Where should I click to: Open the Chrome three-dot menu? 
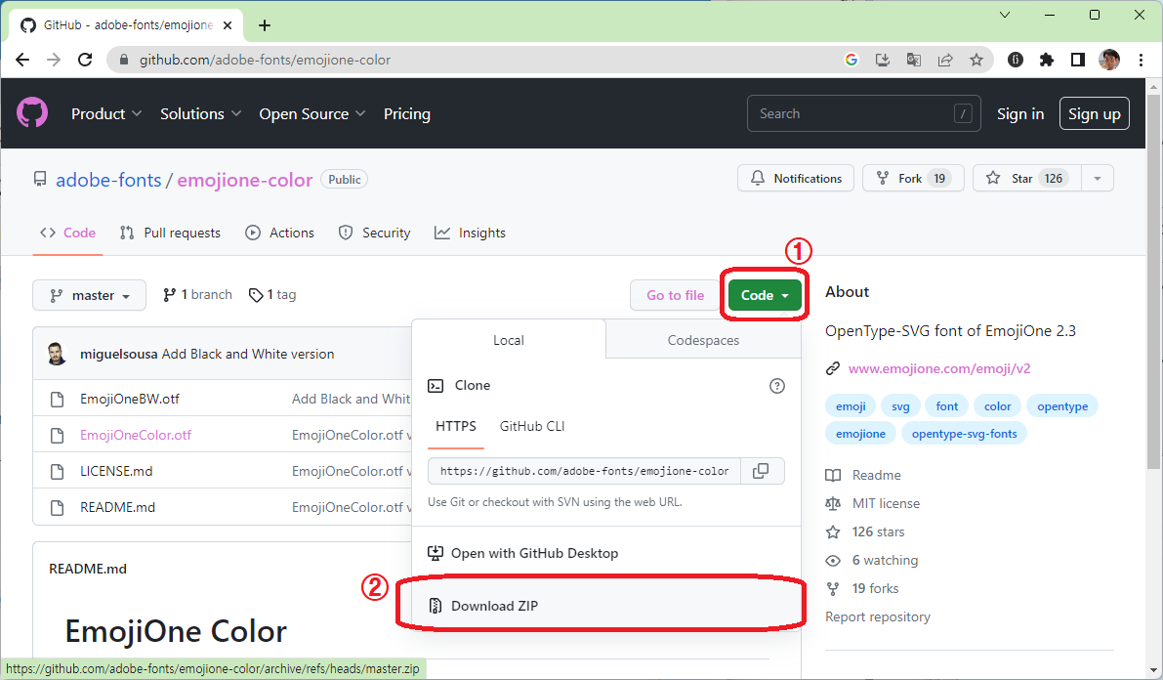point(1141,61)
